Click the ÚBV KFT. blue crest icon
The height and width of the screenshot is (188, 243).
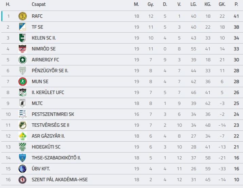[x=22, y=169]
